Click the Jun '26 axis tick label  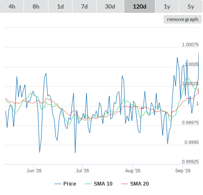tap(34, 171)
